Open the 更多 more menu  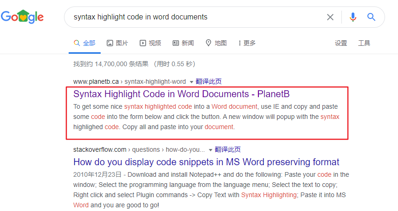[x=247, y=43]
